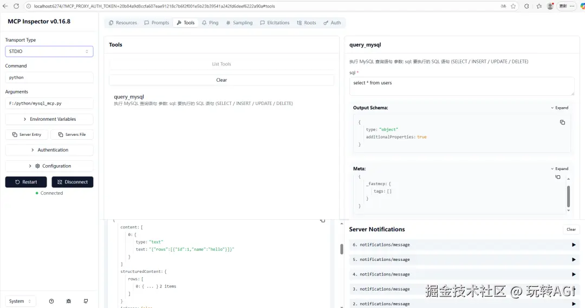This screenshot has width=585, height=308.
Task: Copy the Meta JSON
Action: [x=558, y=177]
